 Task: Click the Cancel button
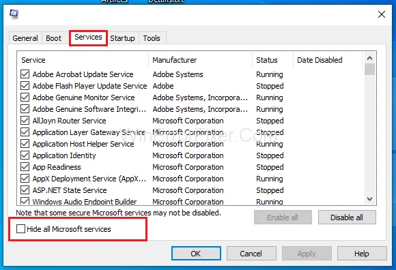pyautogui.click(x=251, y=254)
